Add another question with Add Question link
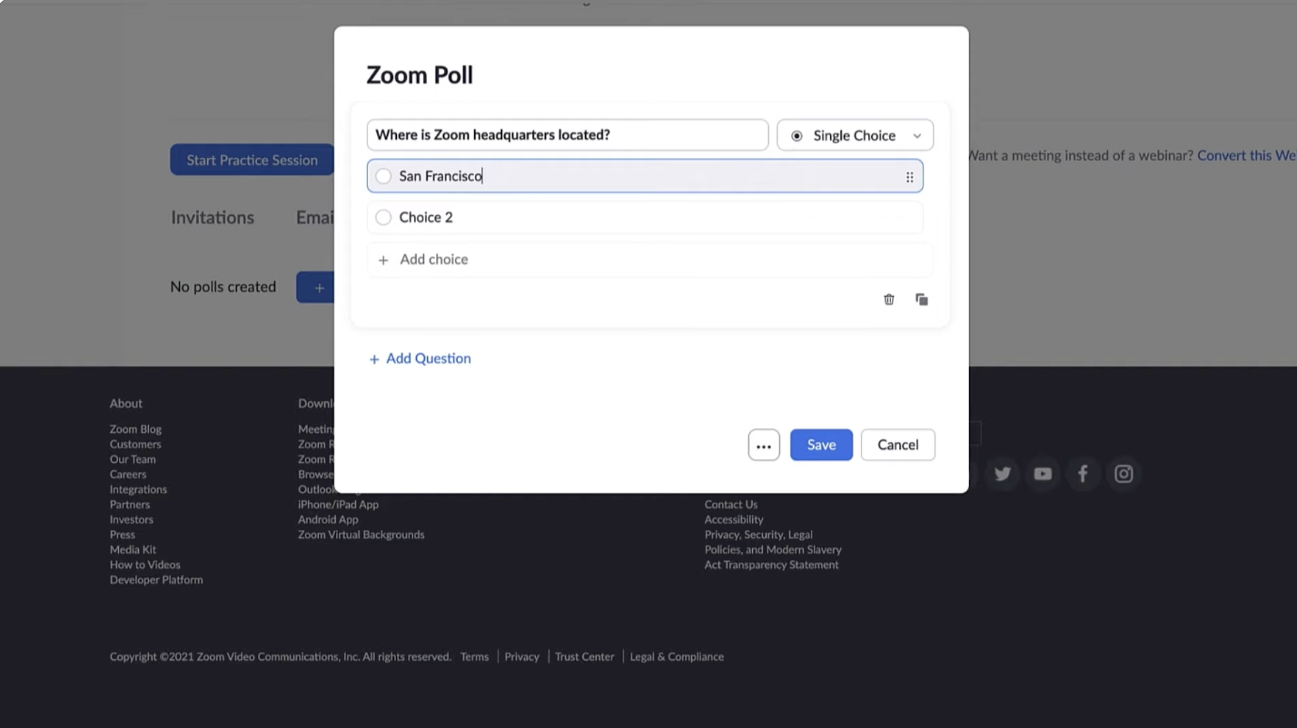 pos(419,358)
